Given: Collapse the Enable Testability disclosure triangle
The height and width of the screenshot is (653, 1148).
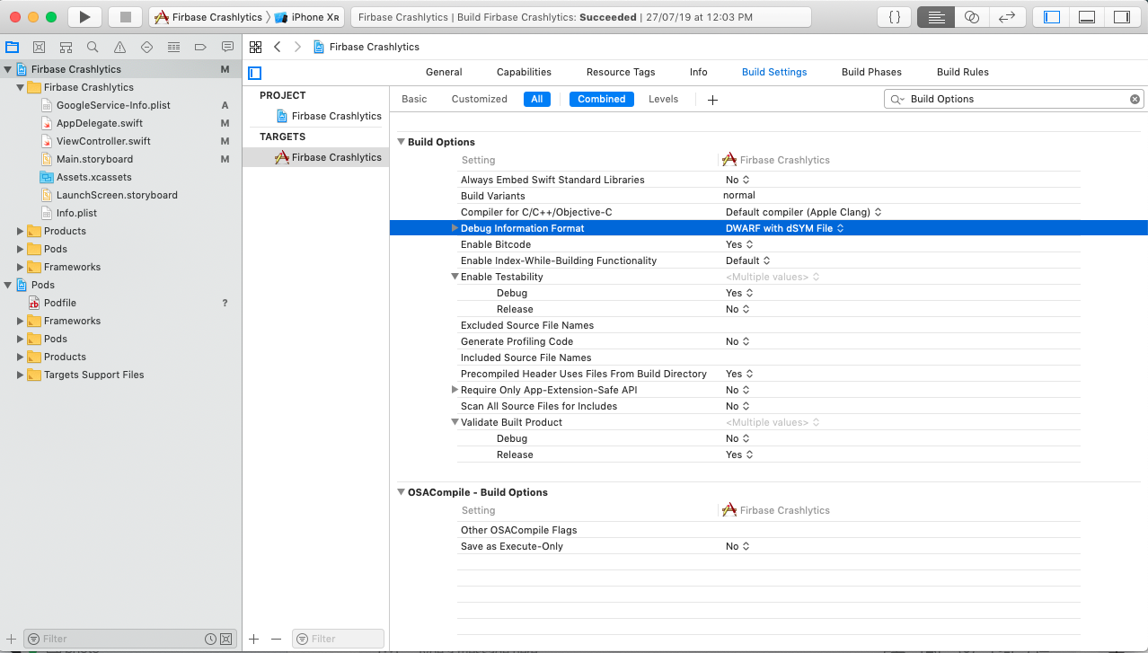Looking at the screenshot, I should pos(455,277).
